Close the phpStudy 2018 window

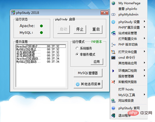[x=104, y=13]
